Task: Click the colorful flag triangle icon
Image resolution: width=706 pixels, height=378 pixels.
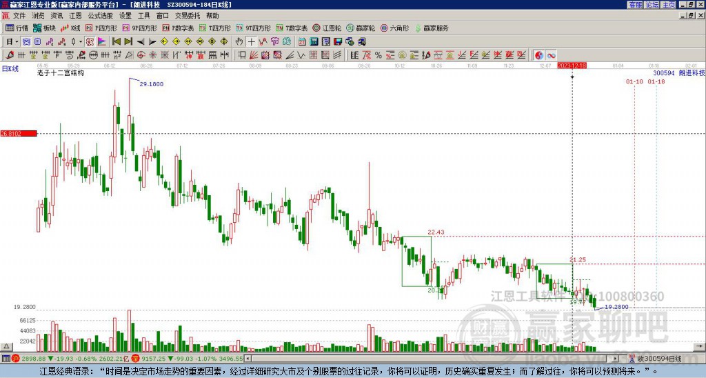Action: pos(102,41)
